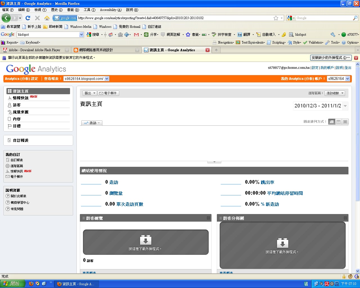Open the Scripting toolbar menu
360x288 pixels.
[276, 42]
